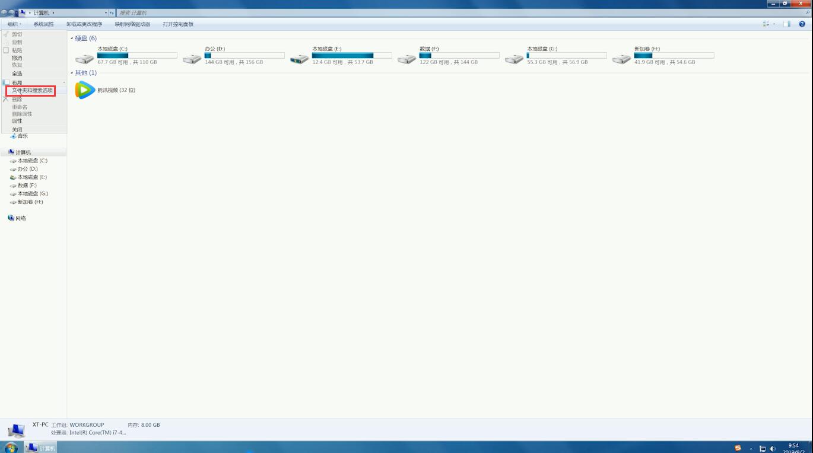Click the 腾讯视频 (32 位) play icon
This screenshot has width=813, height=453.
[x=85, y=90]
